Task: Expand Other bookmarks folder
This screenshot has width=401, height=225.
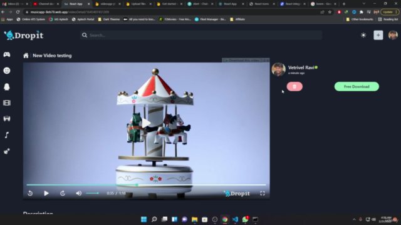Action: click(359, 19)
